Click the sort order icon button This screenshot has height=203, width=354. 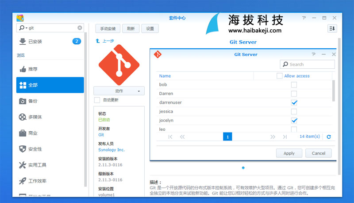click(332, 28)
